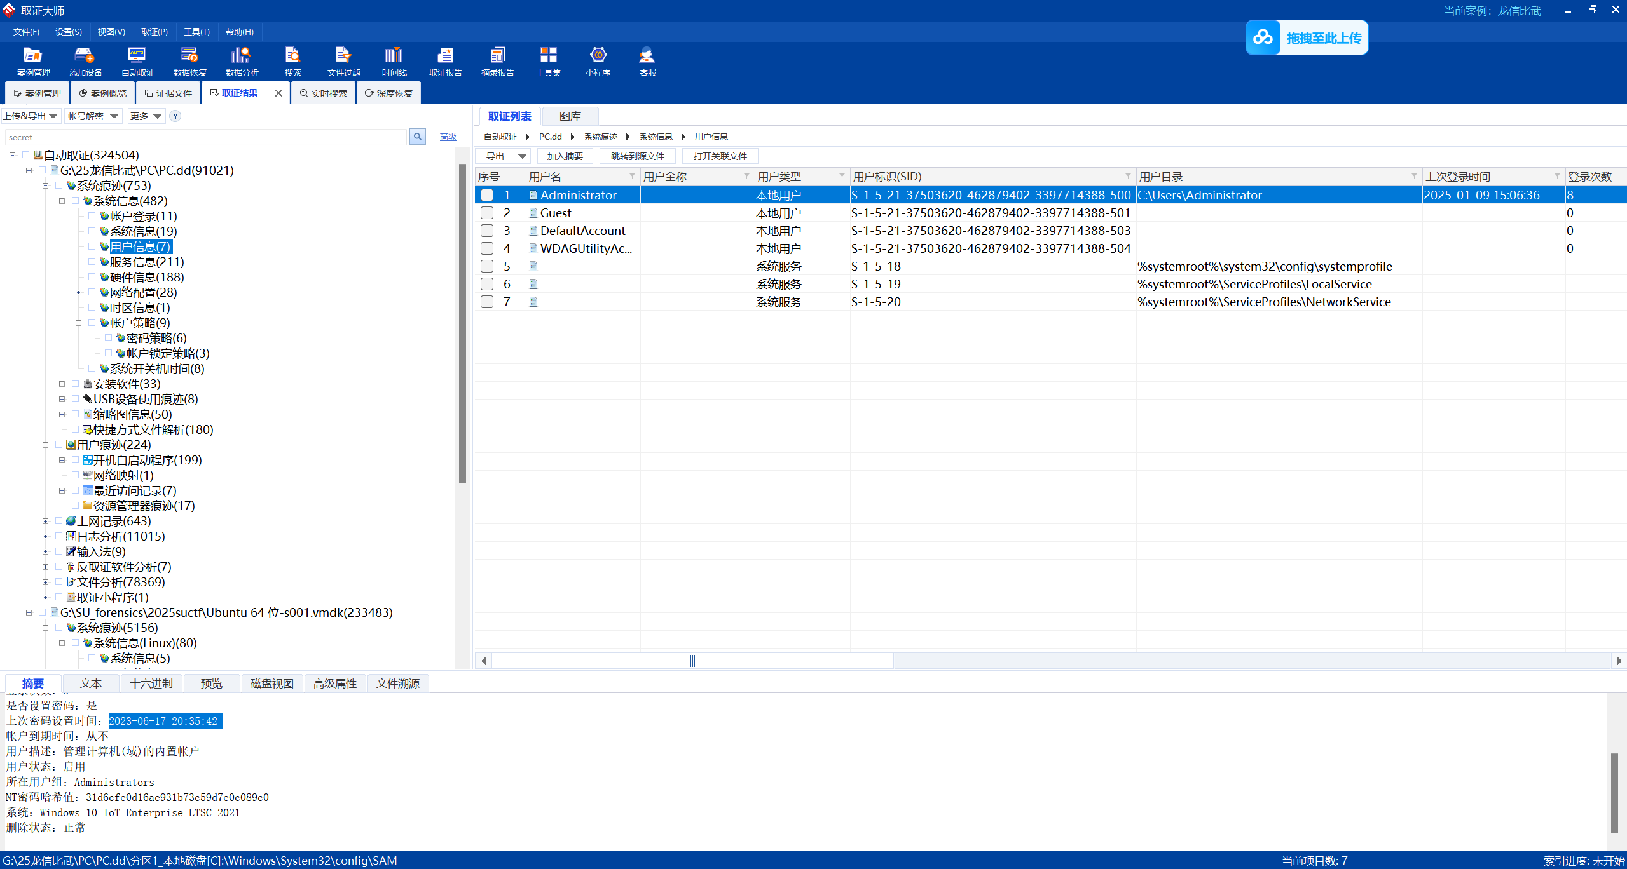Open the 工具(T) menu
Screen dimensions: 1627x869
[196, 32]
